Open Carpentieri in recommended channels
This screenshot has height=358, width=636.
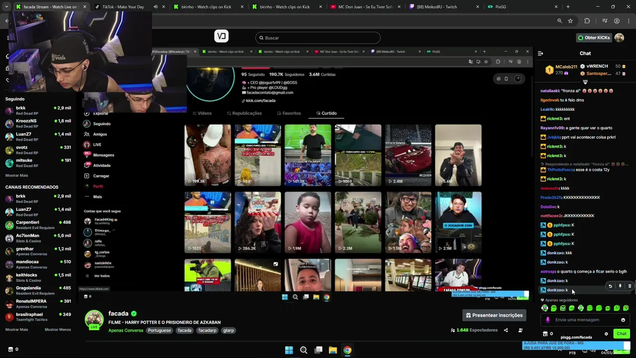(38, 225)
